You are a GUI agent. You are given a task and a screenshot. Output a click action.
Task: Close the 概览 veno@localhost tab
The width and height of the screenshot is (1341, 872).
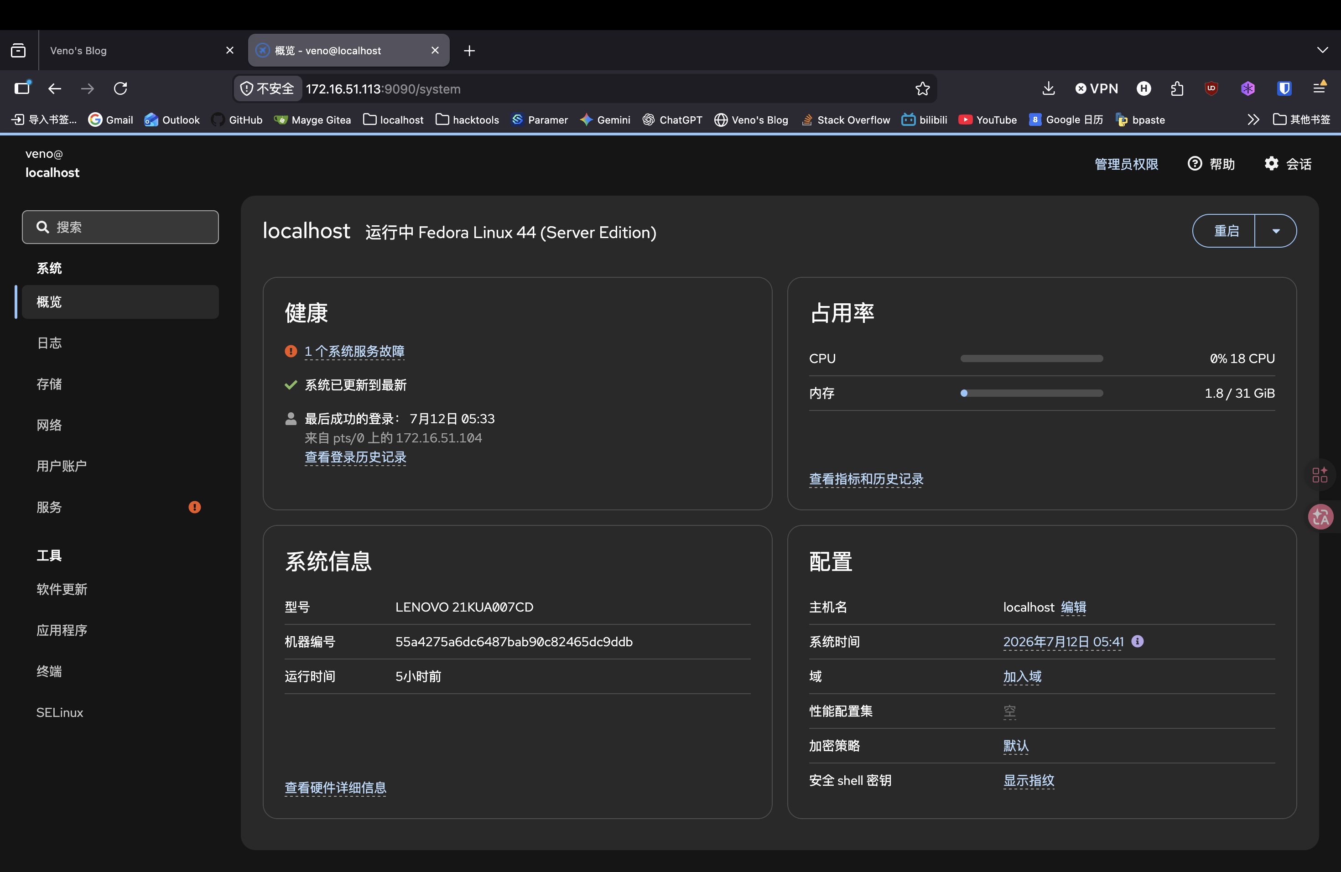pos(435,51)
